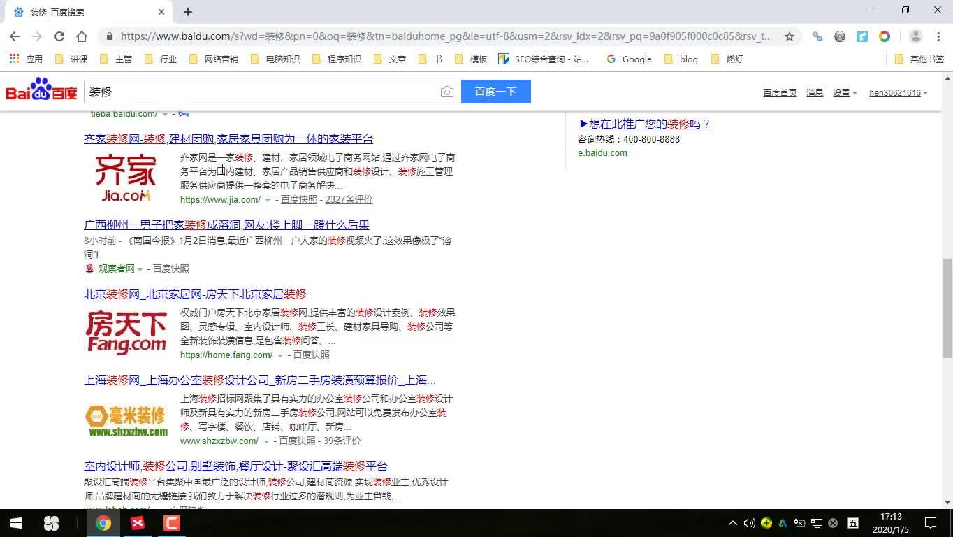Image resolution: width=953 pixels, height=537 pixels.
Task: Click the browser back arrow
Action: click(15, 36)
